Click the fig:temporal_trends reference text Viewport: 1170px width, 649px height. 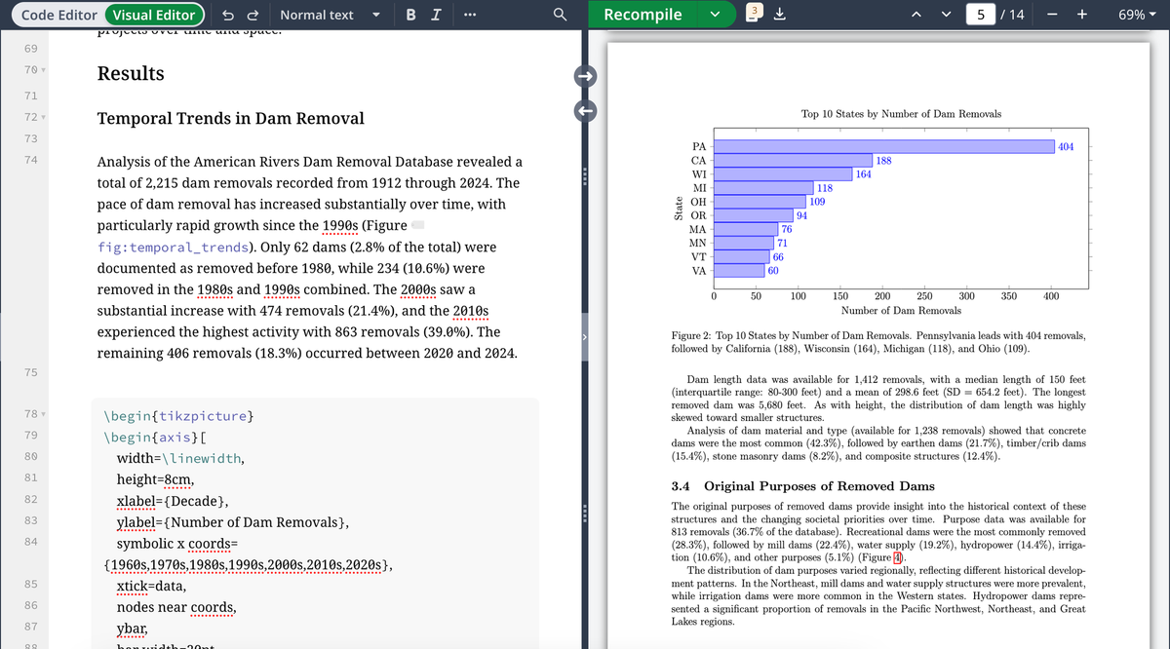click(174, 248)
